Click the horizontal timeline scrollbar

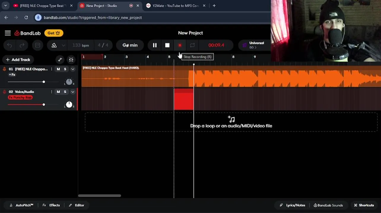(x=99, y=196)
